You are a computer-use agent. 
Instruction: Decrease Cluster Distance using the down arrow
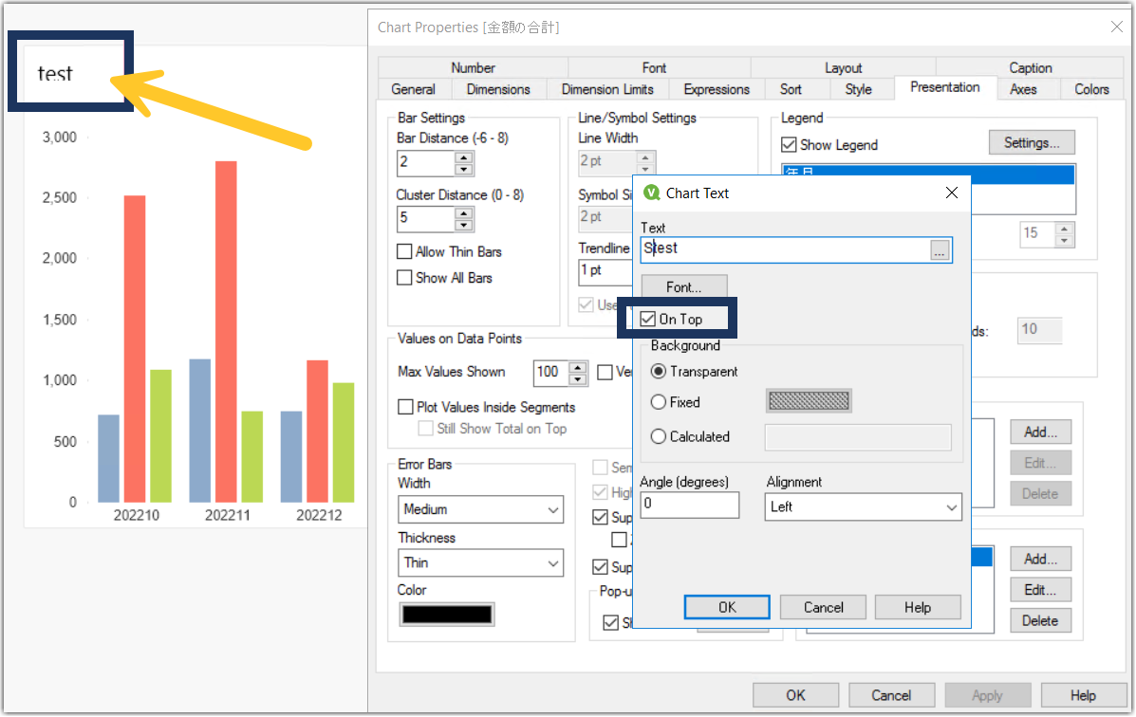(x=464, y=224)
